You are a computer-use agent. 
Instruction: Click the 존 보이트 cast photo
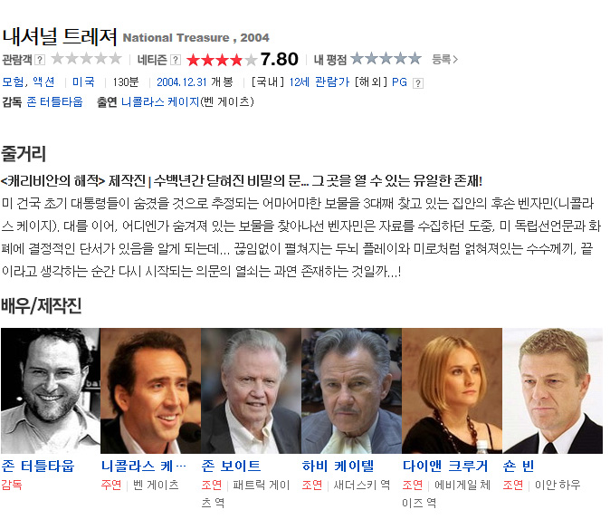pos(252,390)
